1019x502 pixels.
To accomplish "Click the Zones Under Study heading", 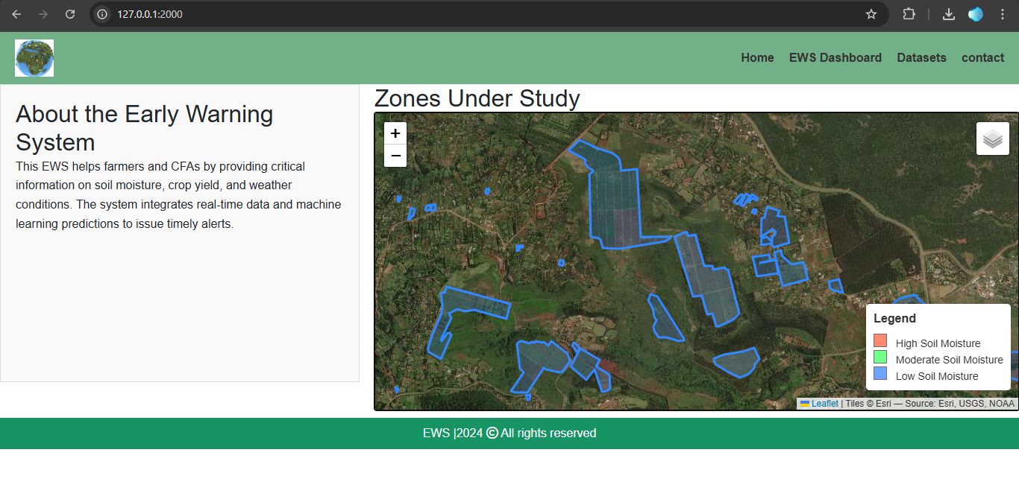I will [x=477, y=98].
